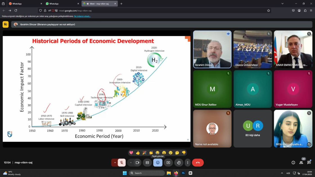The image size is (315, 177).
Task: Send the thumbs down reaction
Action: 184,153
